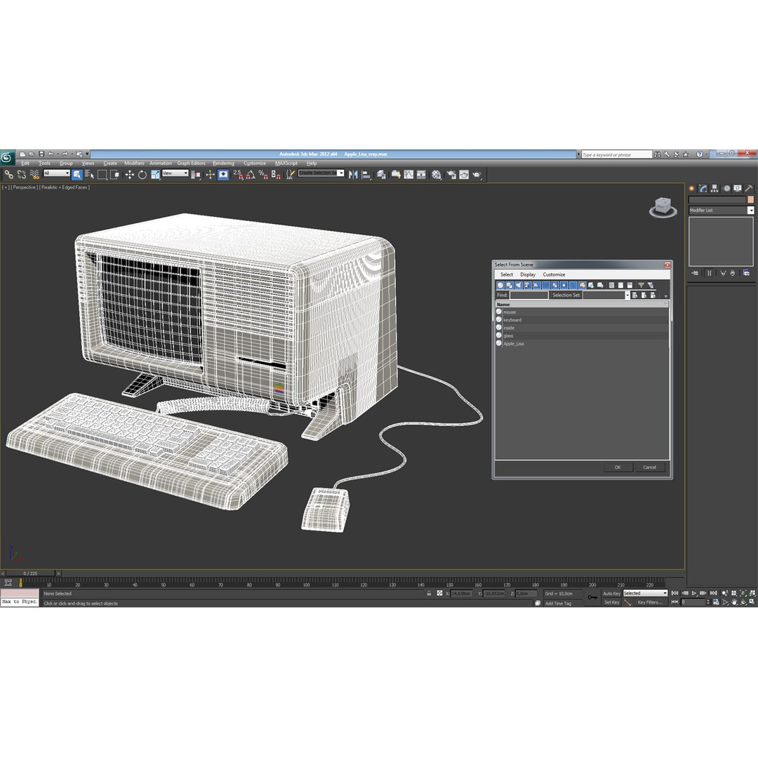
Task: Open the MAXScript menu
Action: (x=286, y=164)
